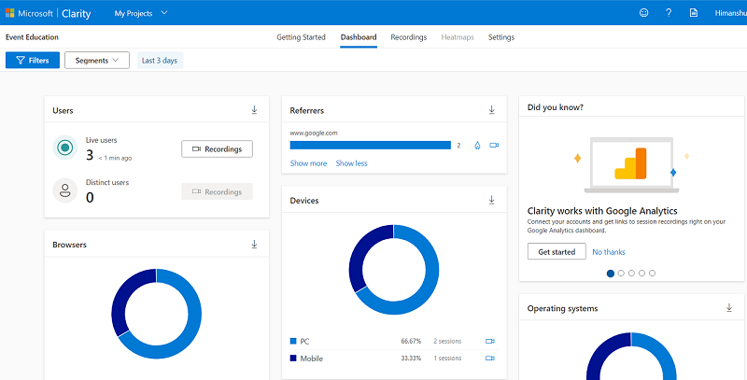
Task: Click the 66.67% PC percentage
Action: click(x=411, y=341)
